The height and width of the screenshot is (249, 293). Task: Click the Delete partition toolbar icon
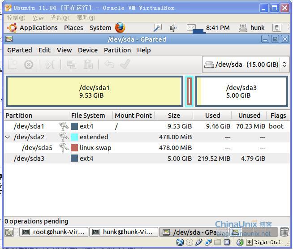(29, 65)
